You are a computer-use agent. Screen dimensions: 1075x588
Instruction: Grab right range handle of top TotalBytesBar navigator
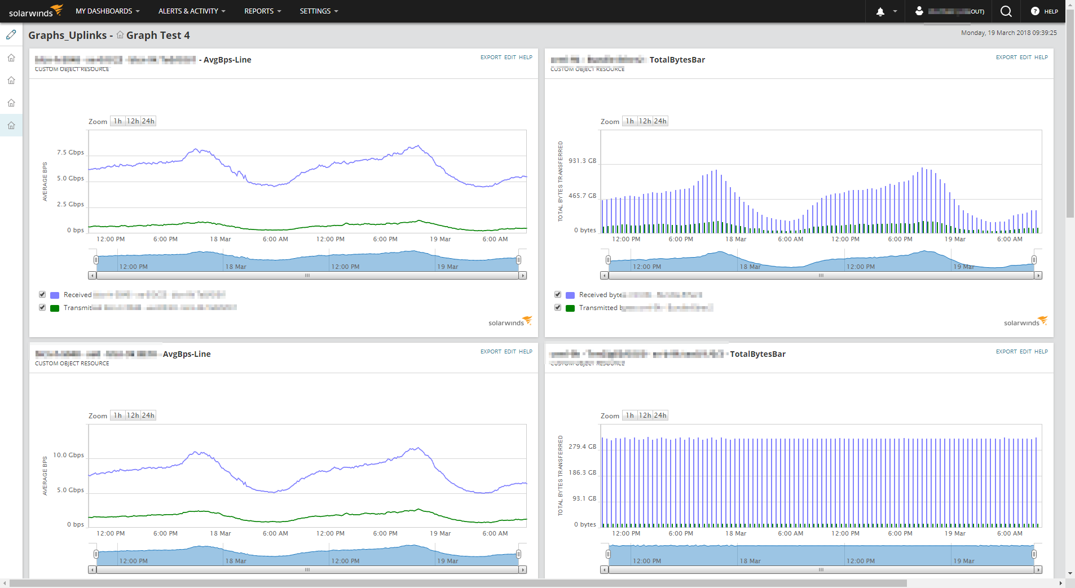tap(1034, 260)
